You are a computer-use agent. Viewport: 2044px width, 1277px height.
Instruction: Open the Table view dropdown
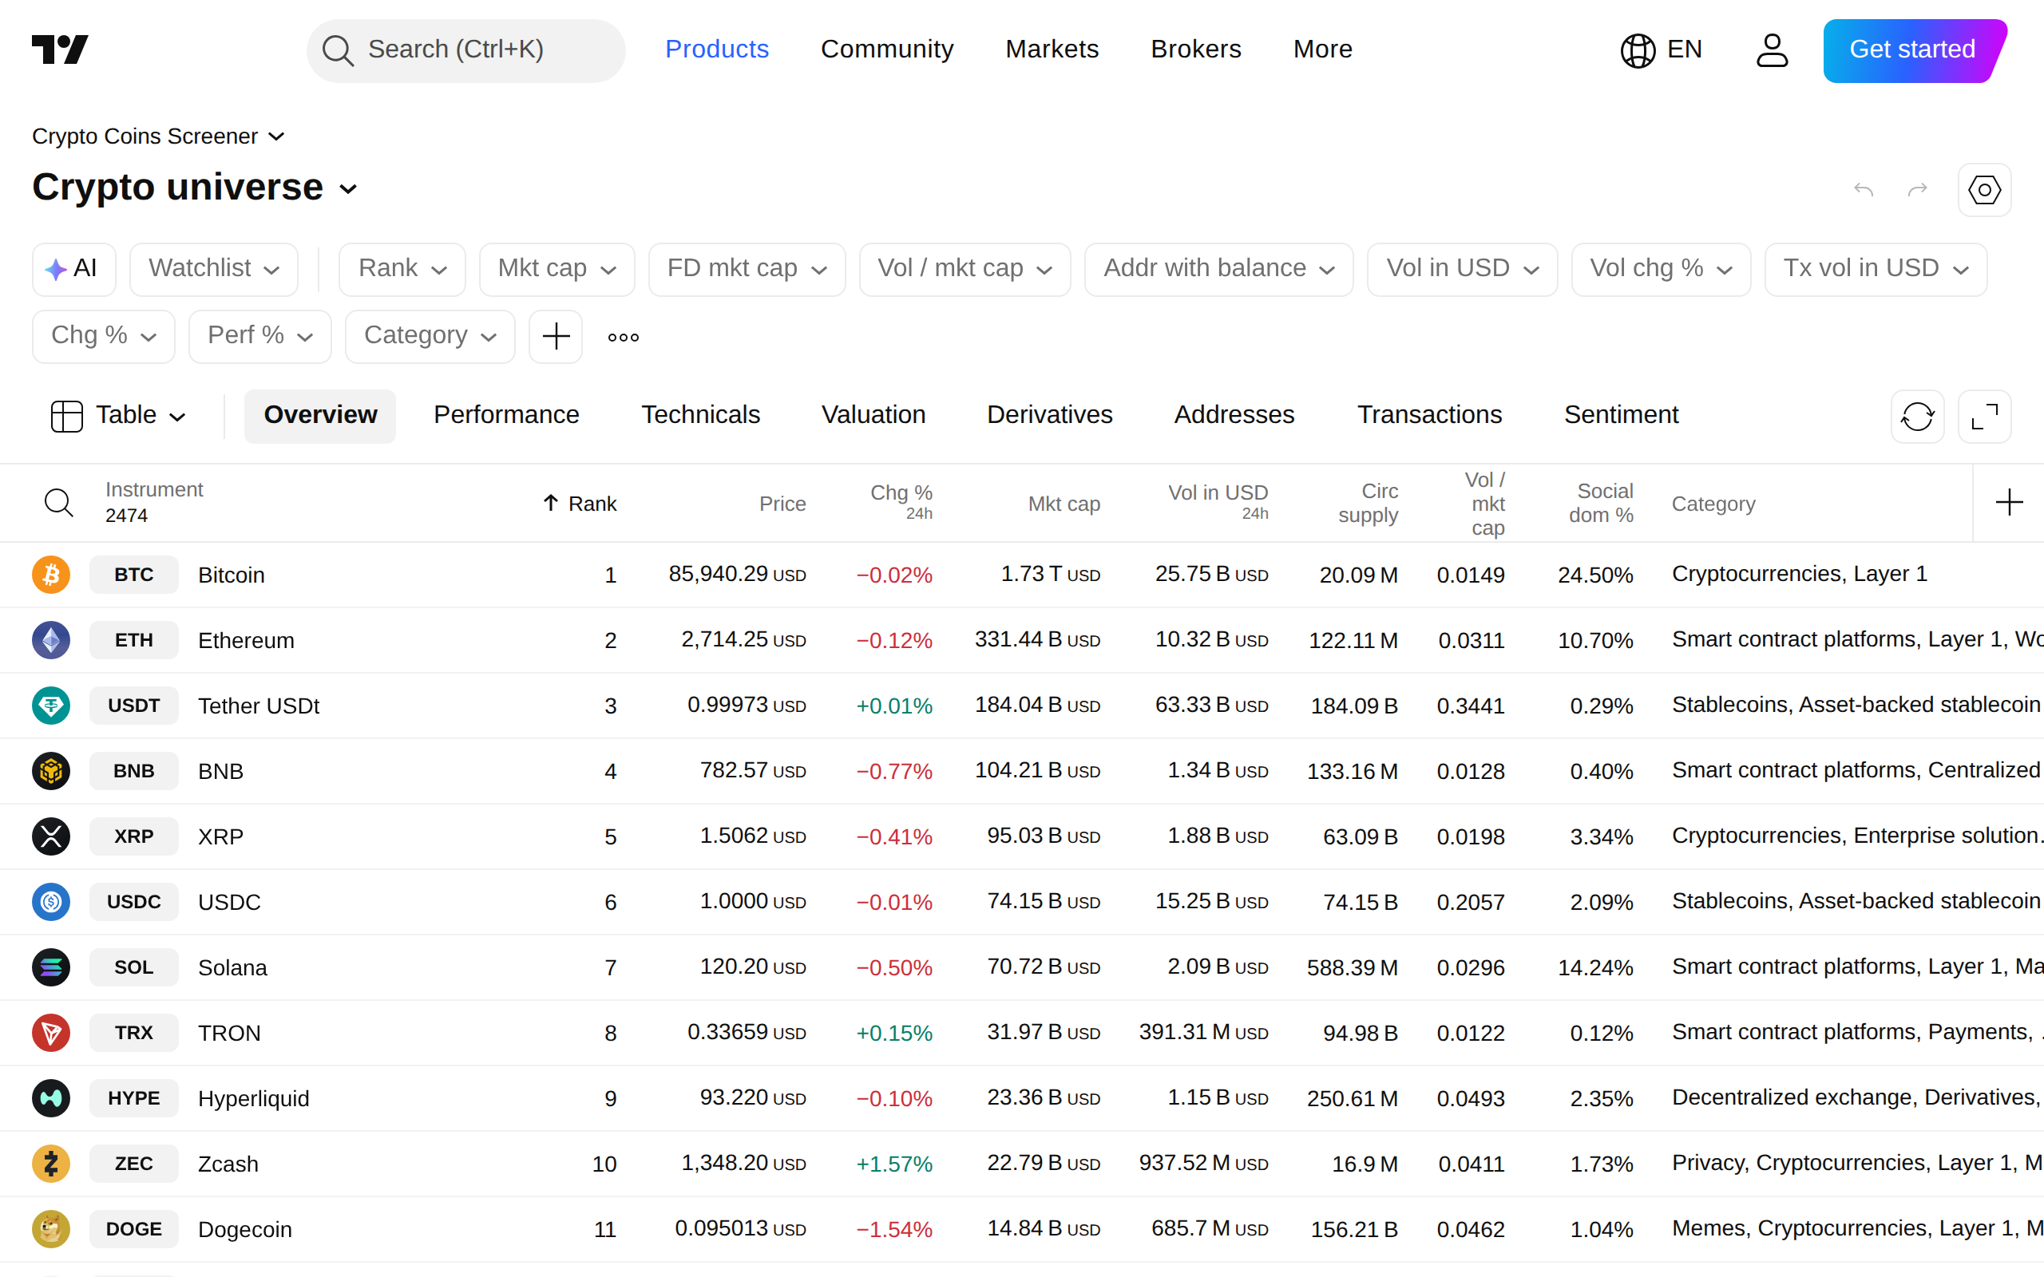click(x=118, y=416)
